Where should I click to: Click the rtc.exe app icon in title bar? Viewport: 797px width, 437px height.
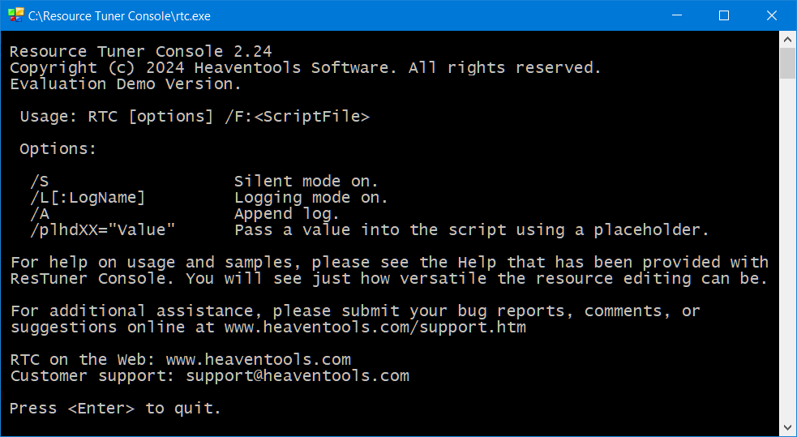tap(15, 15)
